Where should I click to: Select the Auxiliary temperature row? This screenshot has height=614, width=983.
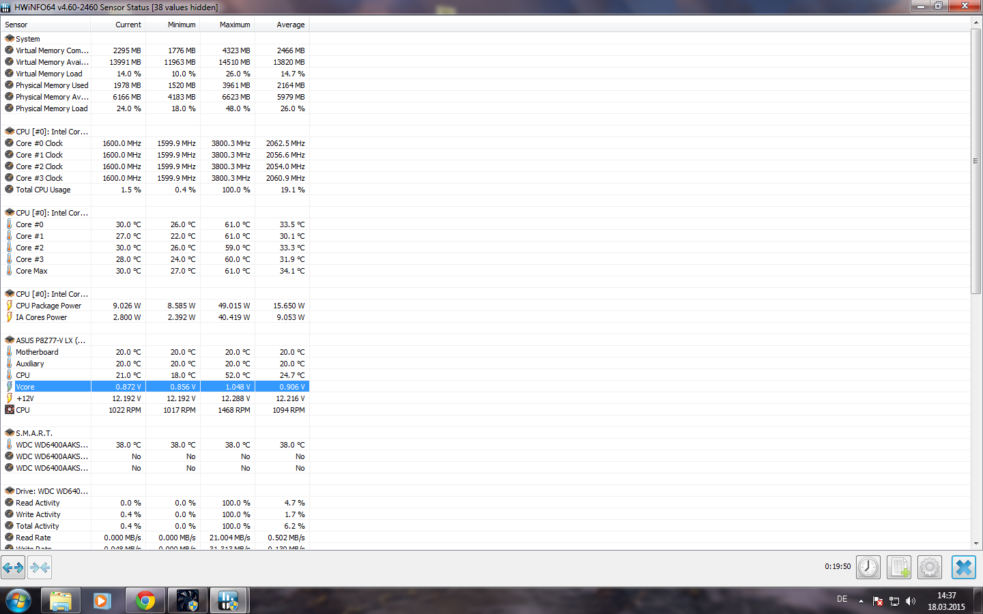click(156, 364)
